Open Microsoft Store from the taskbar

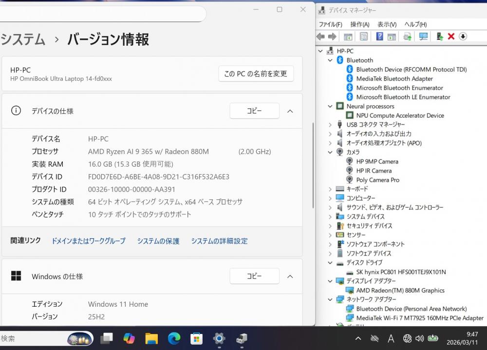click(196, 338)
